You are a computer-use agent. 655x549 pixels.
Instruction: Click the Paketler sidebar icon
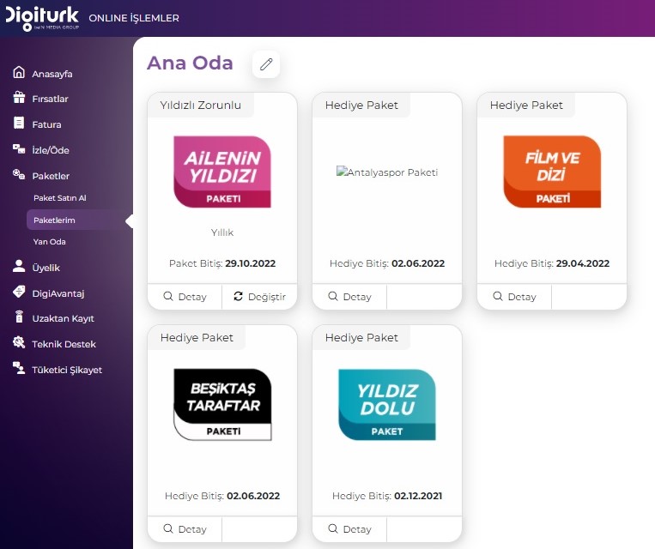(x=19, y=174)
